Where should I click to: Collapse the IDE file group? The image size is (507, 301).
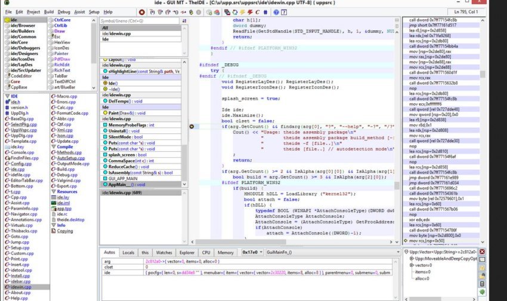click(7, 96)
